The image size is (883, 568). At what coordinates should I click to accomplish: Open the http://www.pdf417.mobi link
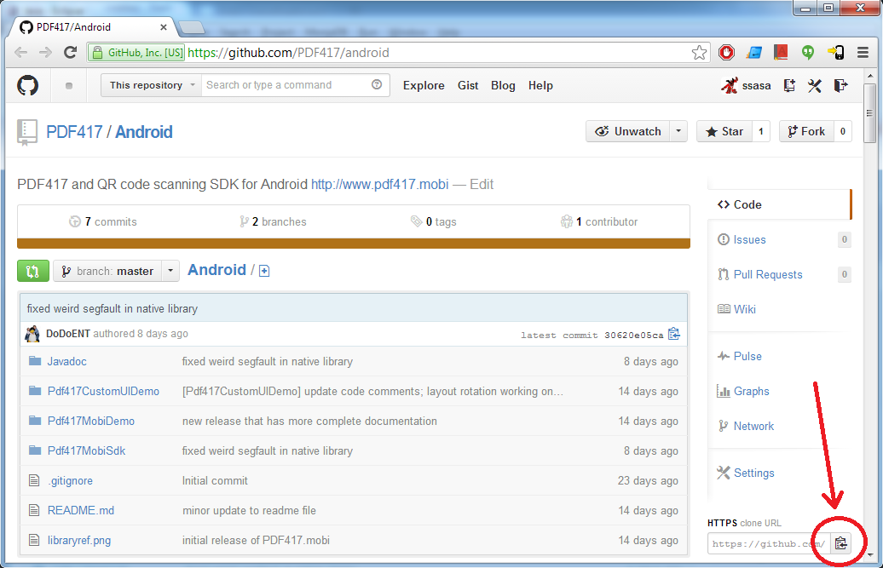pyautogui.click(x=380, y=185)
